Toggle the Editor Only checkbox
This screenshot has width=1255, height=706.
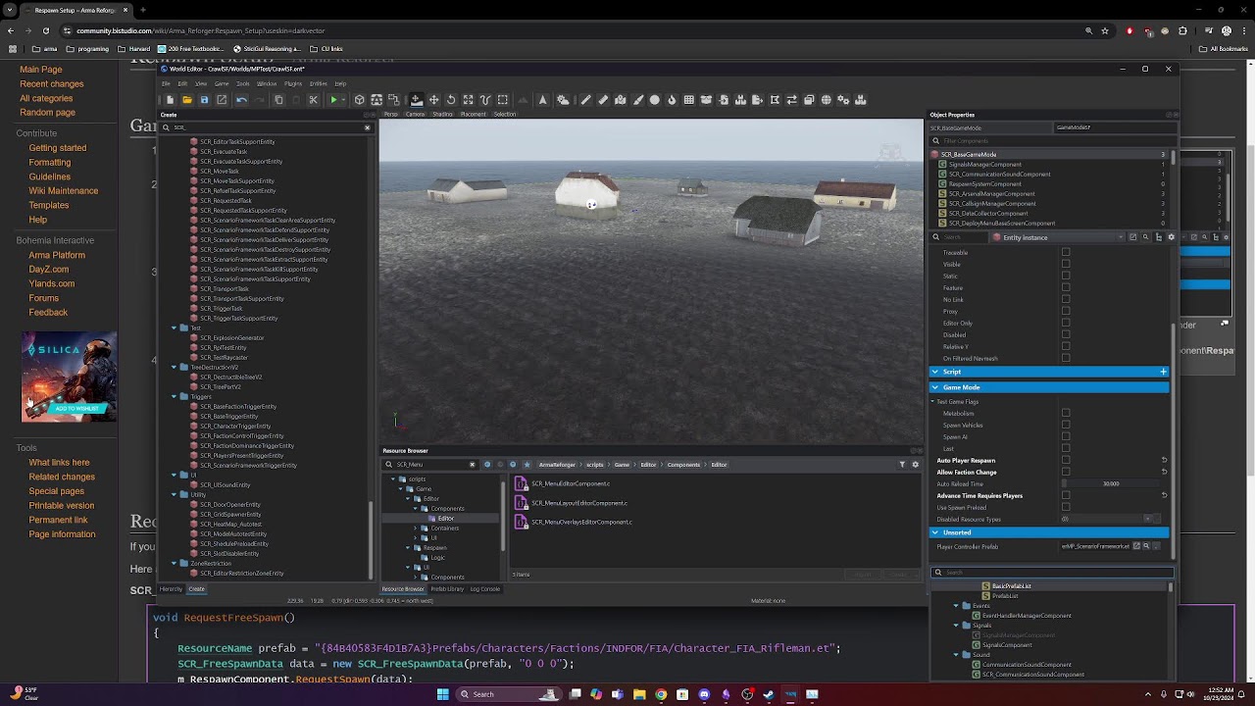(1066, 324)
